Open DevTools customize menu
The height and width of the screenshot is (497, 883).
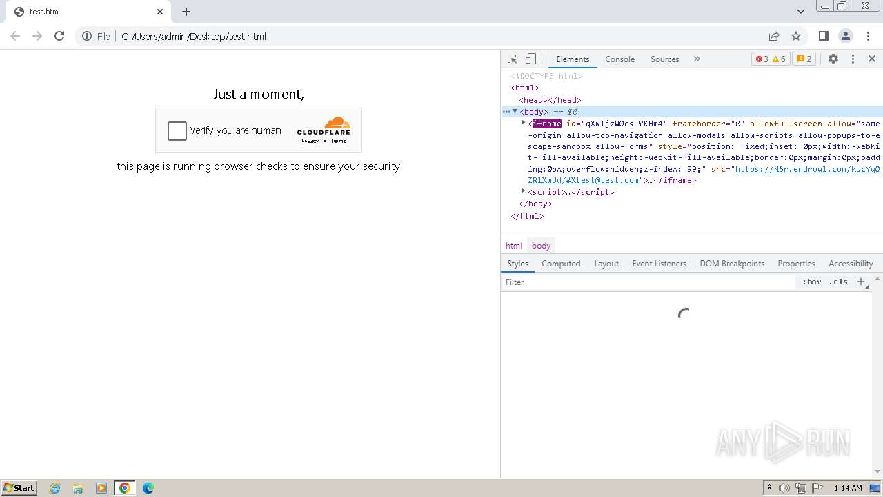(853, 59)
